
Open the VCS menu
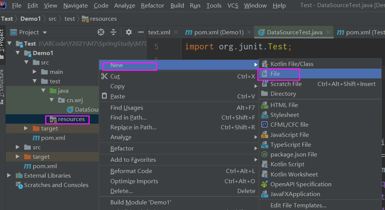(233, 5)
